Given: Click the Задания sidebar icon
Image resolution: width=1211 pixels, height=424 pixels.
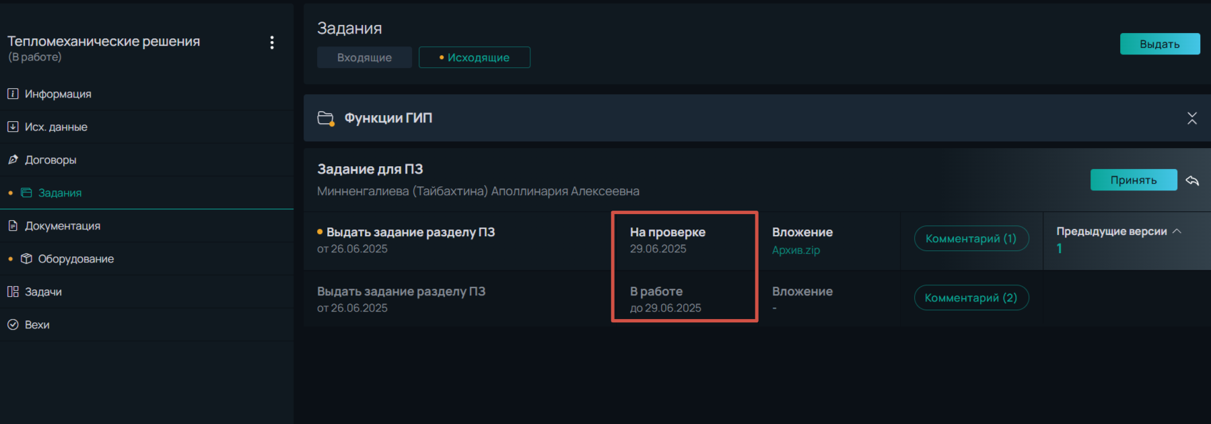Looking at the screenshot, I should click(26, 192).
